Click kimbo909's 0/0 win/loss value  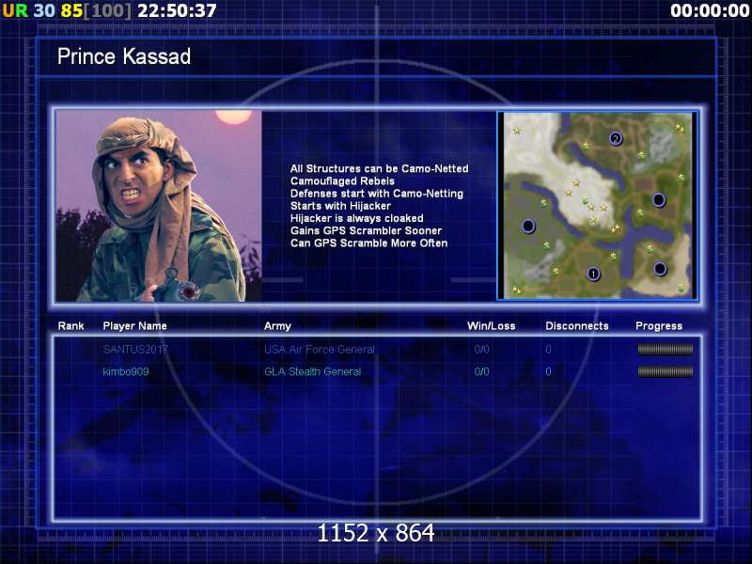click(x=481, y=371)
